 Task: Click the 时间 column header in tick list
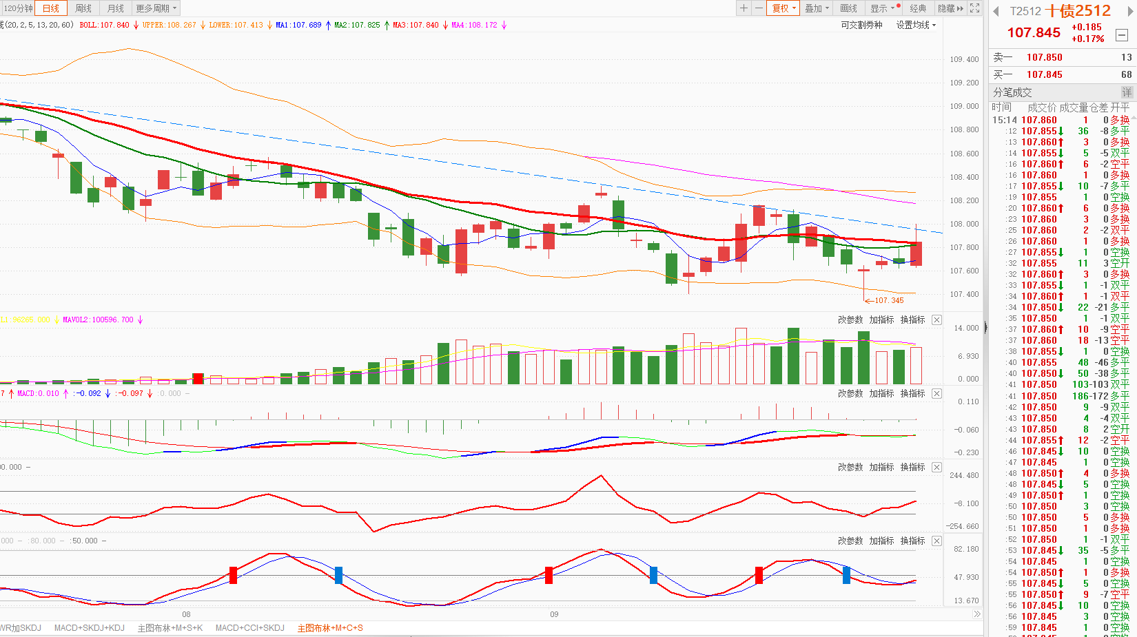[1001, 107]
